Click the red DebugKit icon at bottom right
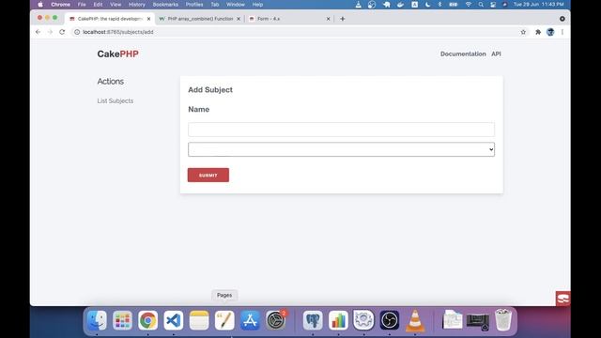This screenshot has height=338, width=601. [563, 299]
